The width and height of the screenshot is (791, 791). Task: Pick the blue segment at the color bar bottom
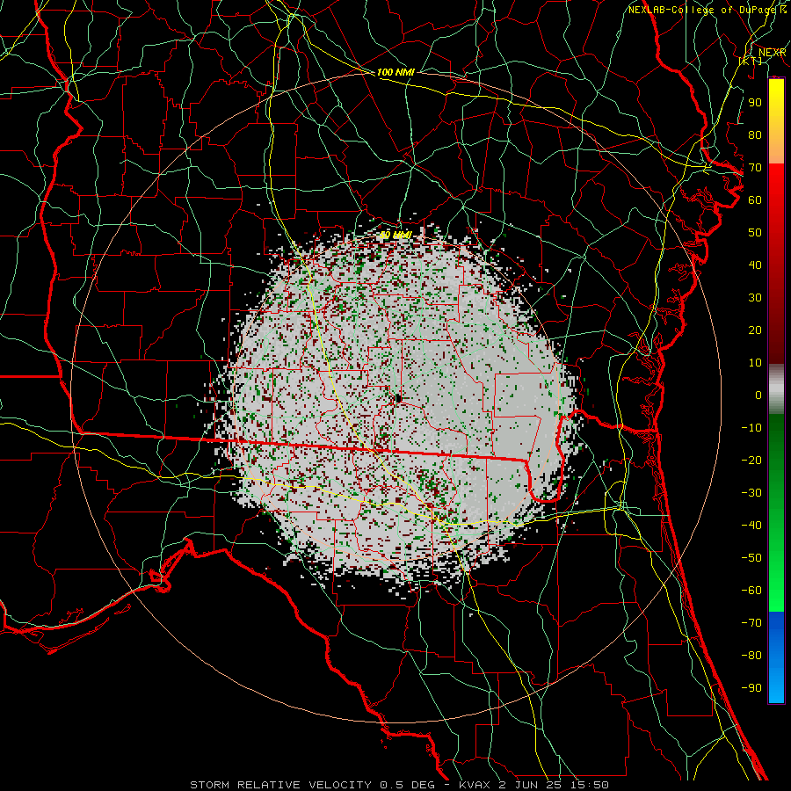pos(776,657)
